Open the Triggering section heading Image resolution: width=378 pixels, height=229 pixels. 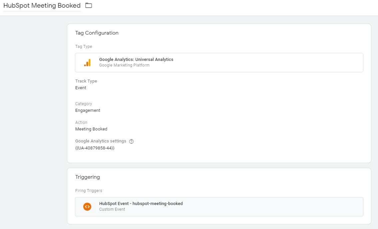(88, 177)
